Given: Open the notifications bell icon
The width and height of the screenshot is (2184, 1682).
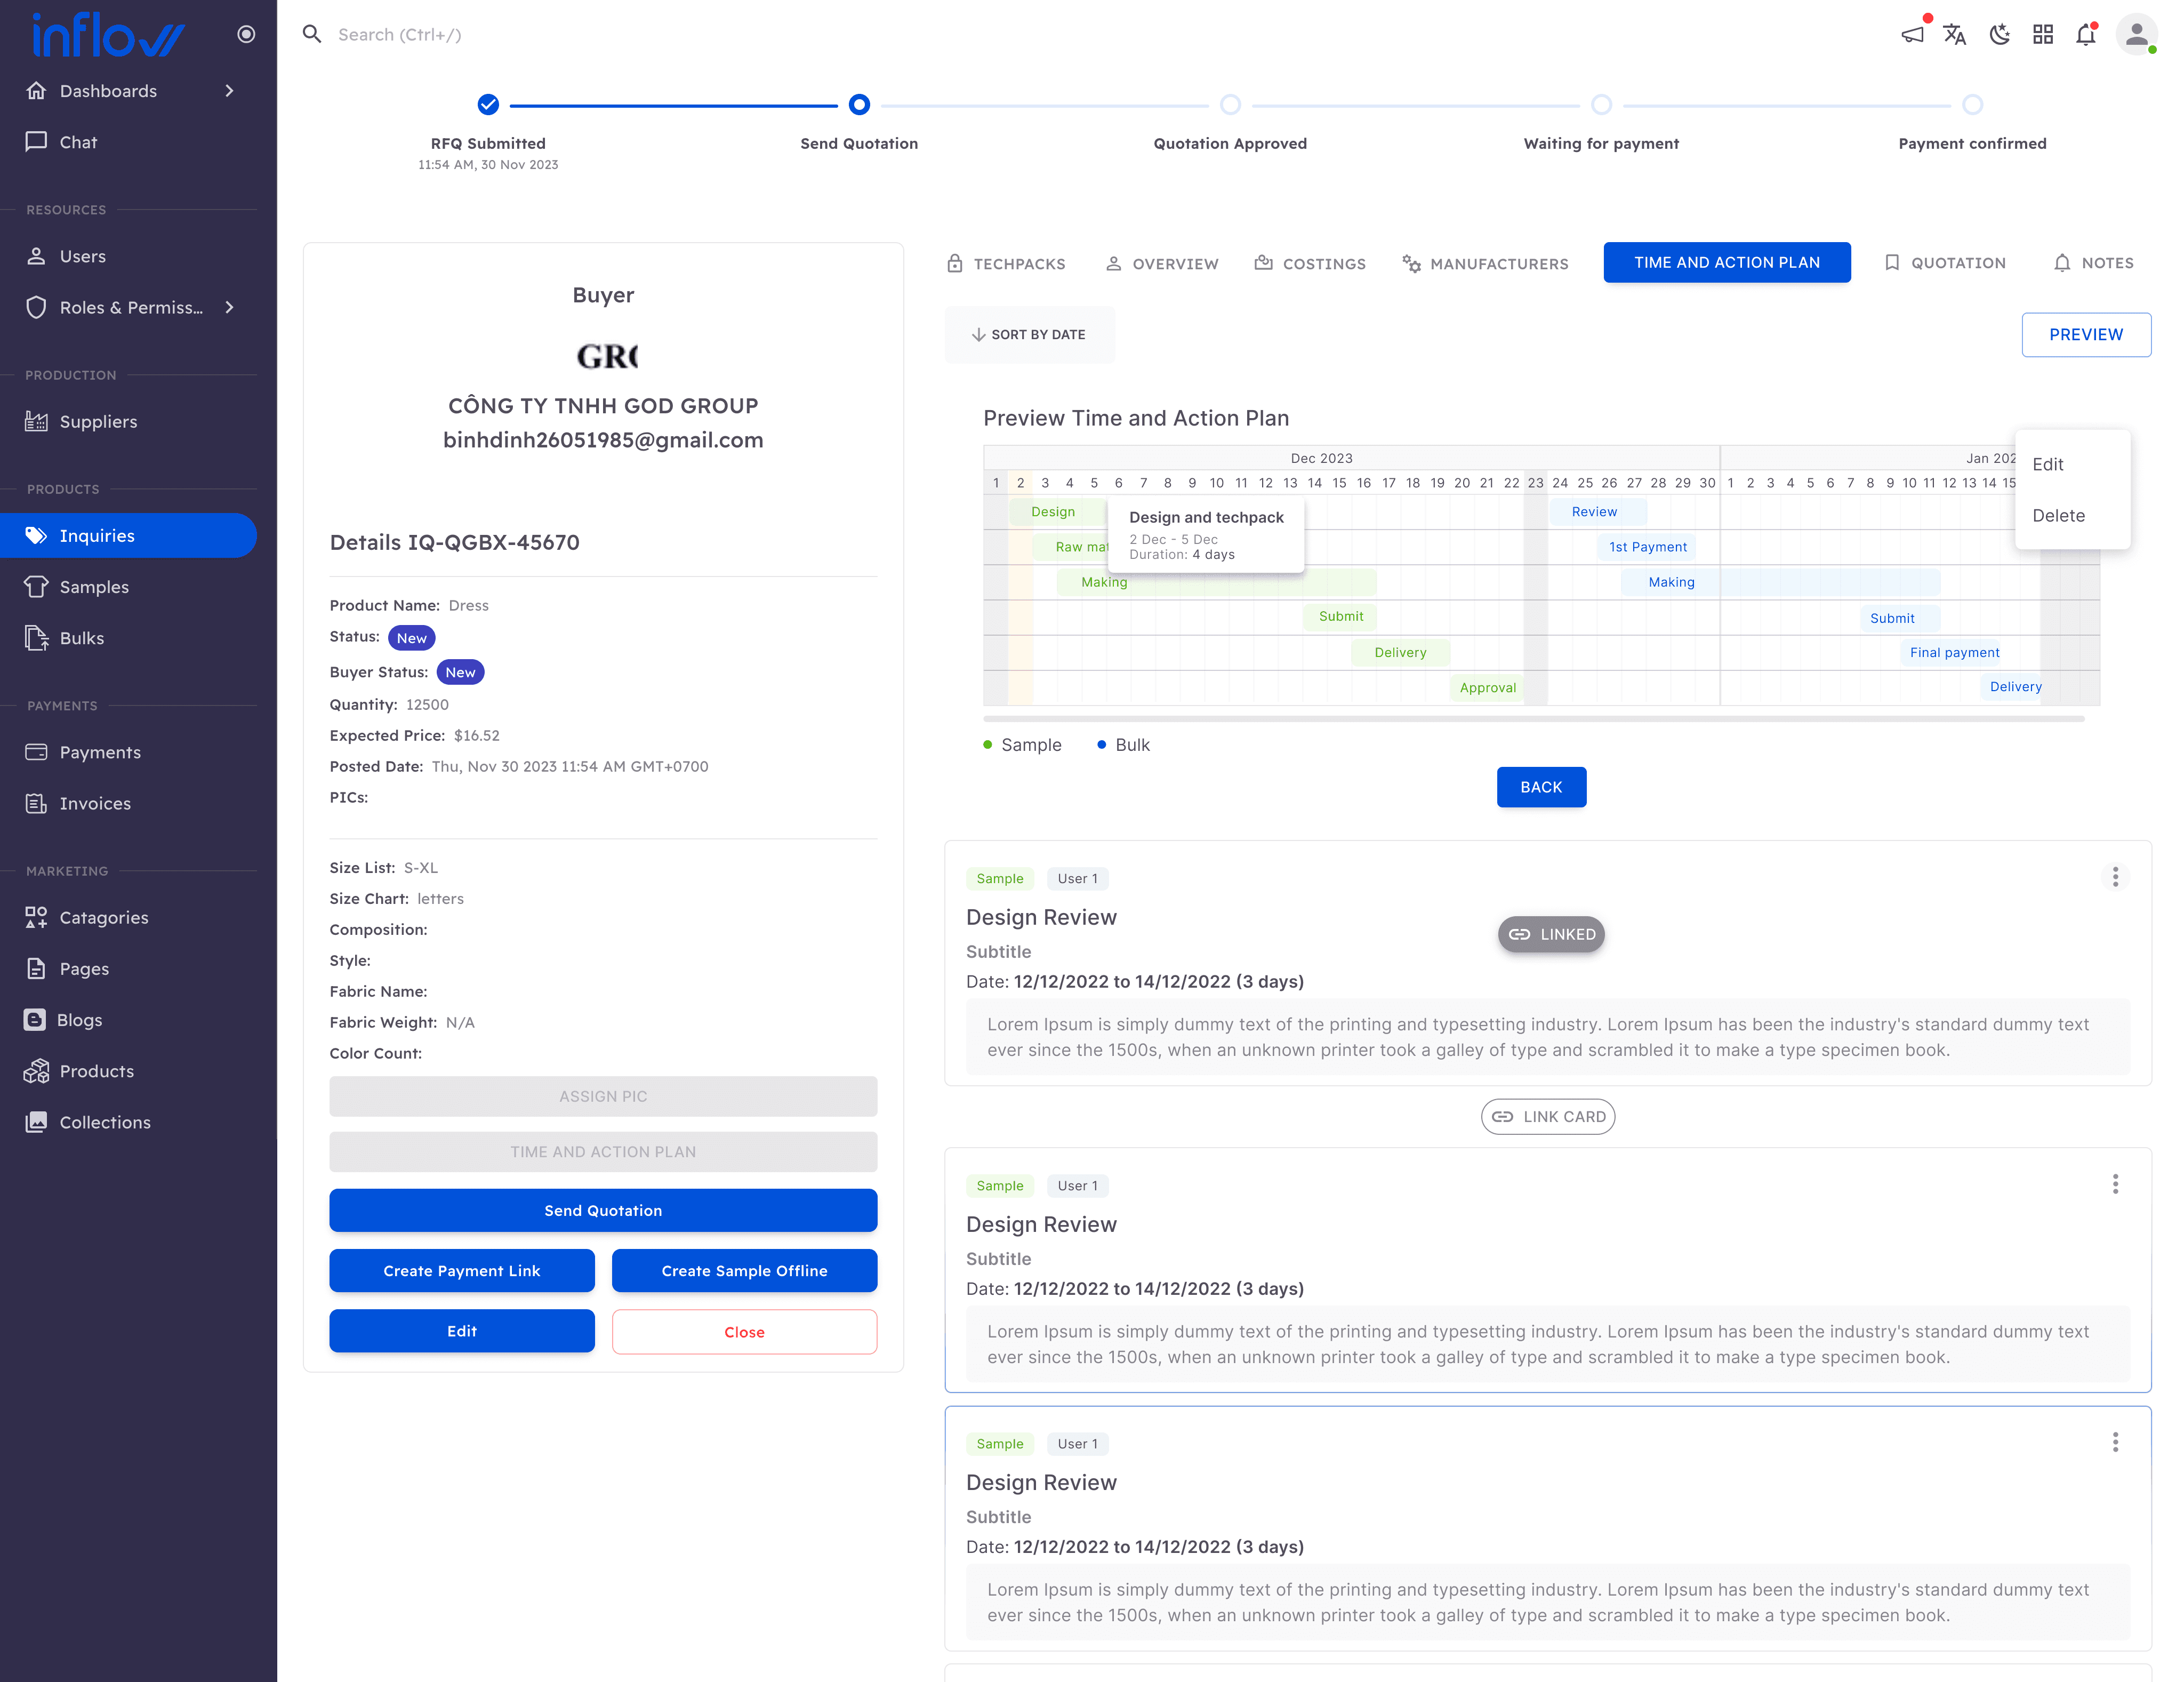Looking at the screenshot, I should [2086, 35].
